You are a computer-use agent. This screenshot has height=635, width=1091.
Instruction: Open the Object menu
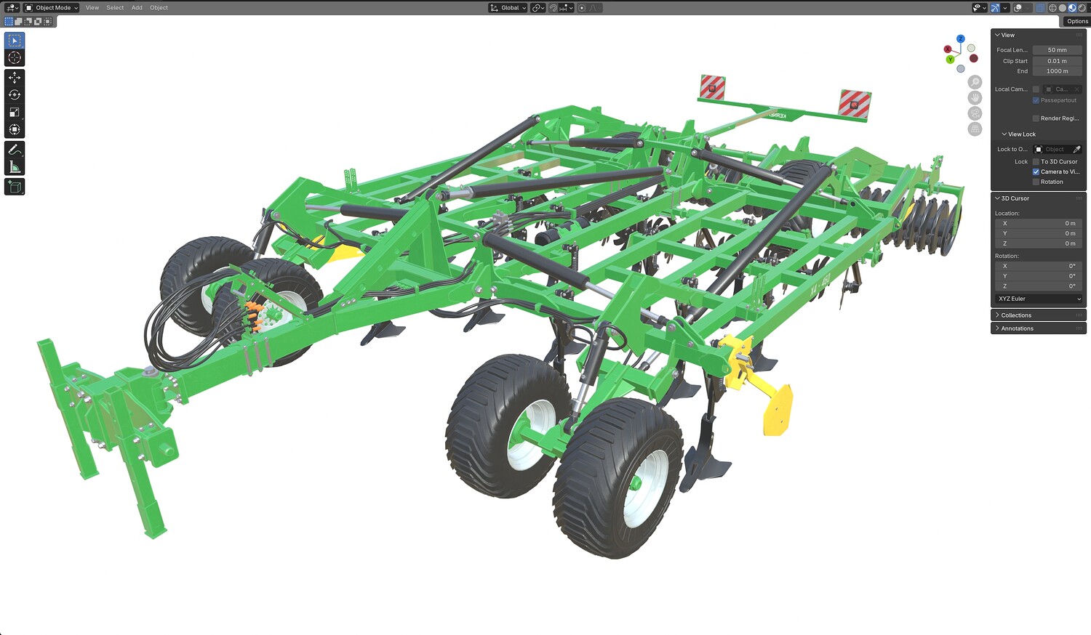click(x=159, y=8)
